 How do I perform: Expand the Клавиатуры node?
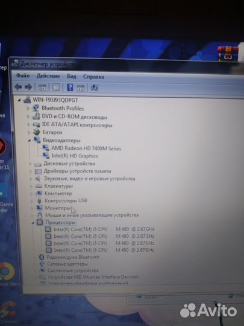click(x=31, y=187)
